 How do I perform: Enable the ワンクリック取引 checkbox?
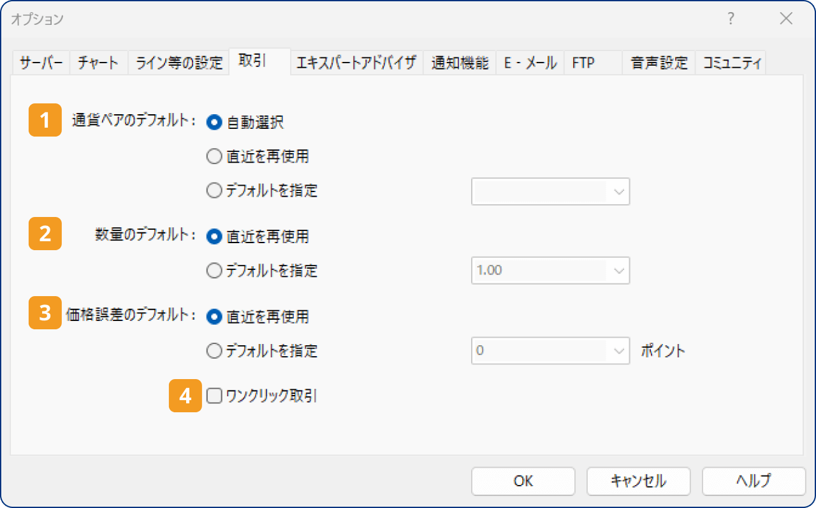214,396
